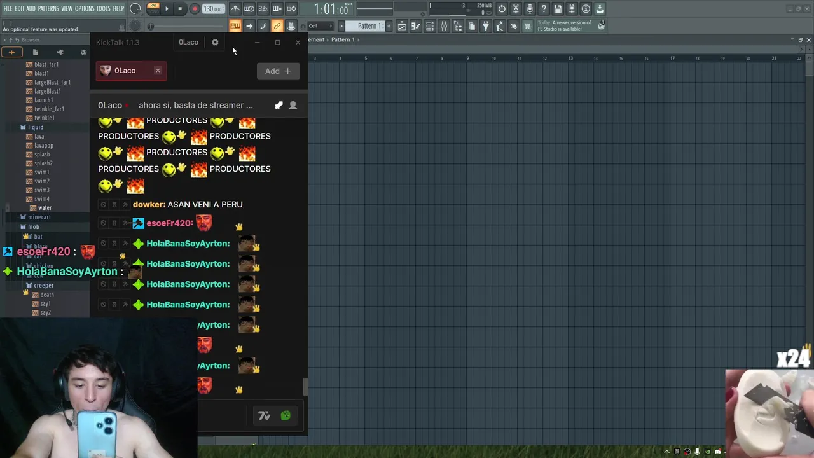Open the content library shopping cart icon
This screenshot has height=458, width=814.
click(527, 26)
